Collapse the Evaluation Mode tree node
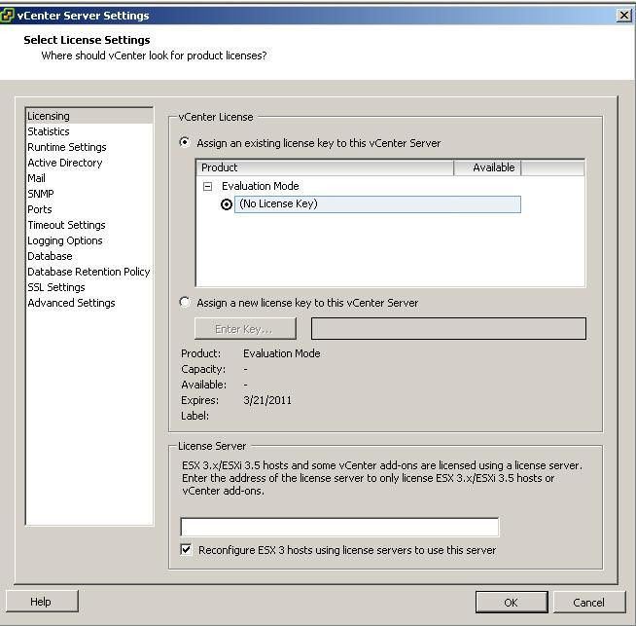Viewport: 636px width, 626px height. 208,186
